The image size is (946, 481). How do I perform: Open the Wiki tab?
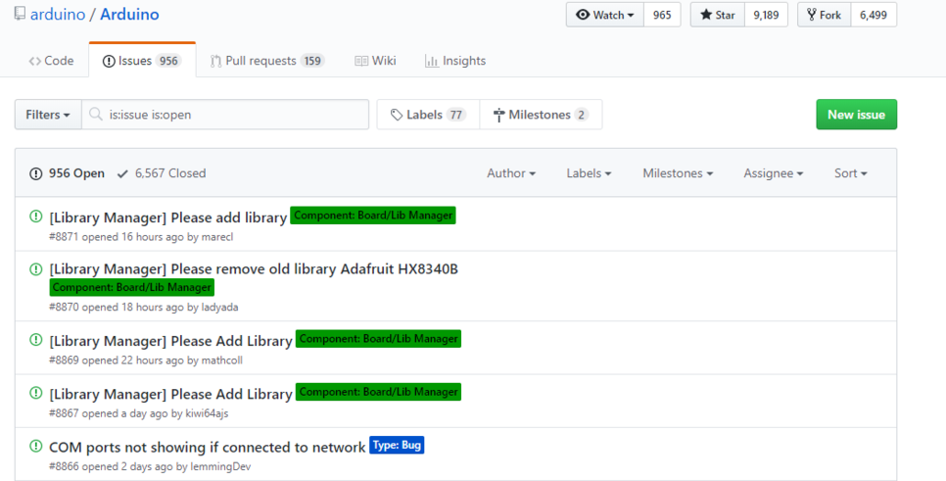point(375,61)
